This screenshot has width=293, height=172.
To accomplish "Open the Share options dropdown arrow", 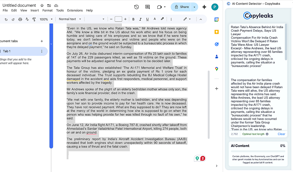I will [194, 7].
